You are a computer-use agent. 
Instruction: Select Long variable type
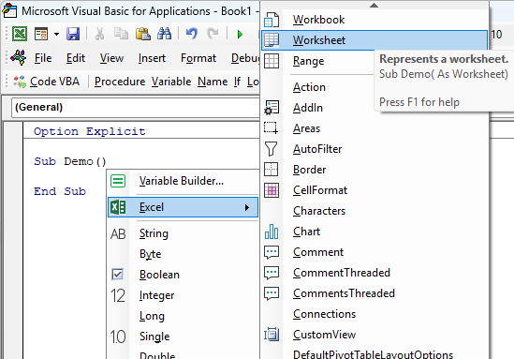tap(183, 316)
